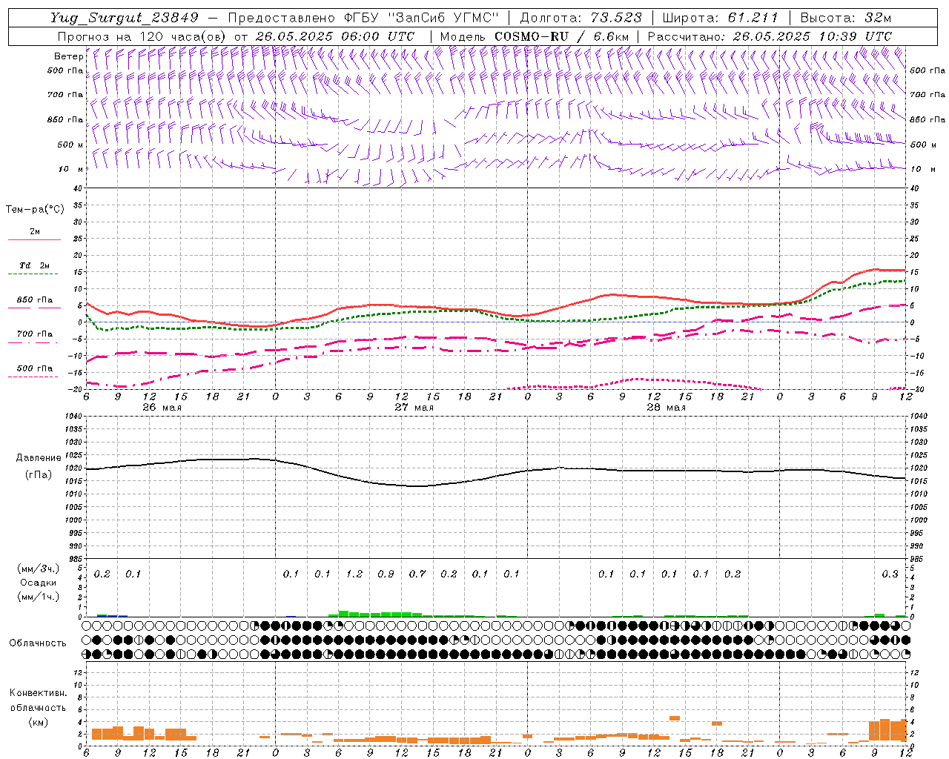The image size is (949, 759).
Task: Click the 1.2 precipitation amount value
Action: [354, 574]
